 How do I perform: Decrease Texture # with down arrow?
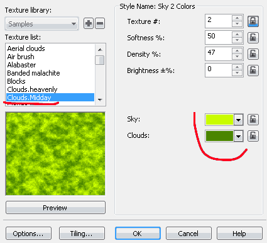click(x=237, y=24)
